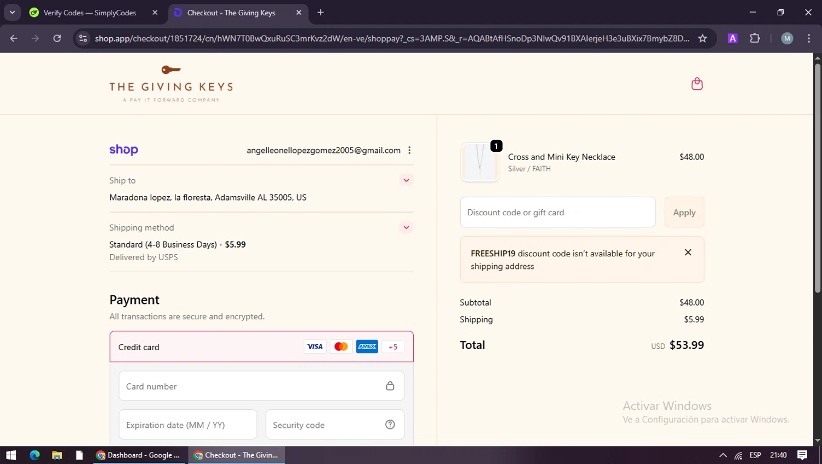822x464 pixels.
Task: Click the Expiration date field
Action: click(188, 425)
